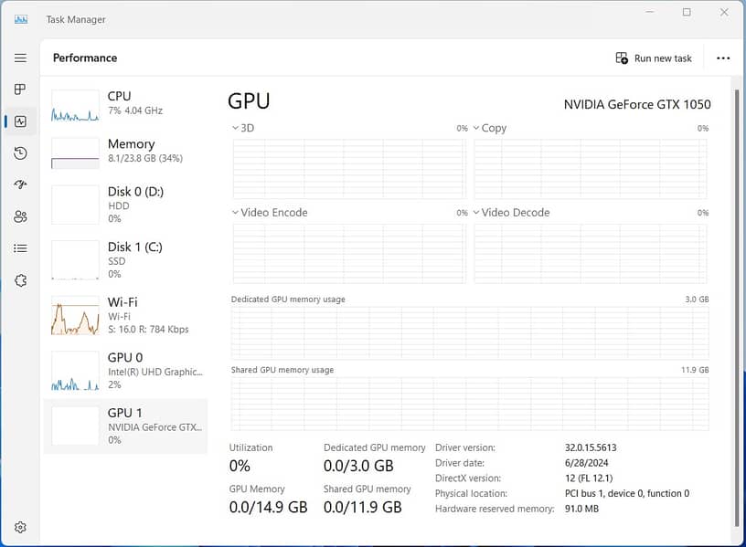Open the Startup apps page icon
746x547 pixels.
20,185
